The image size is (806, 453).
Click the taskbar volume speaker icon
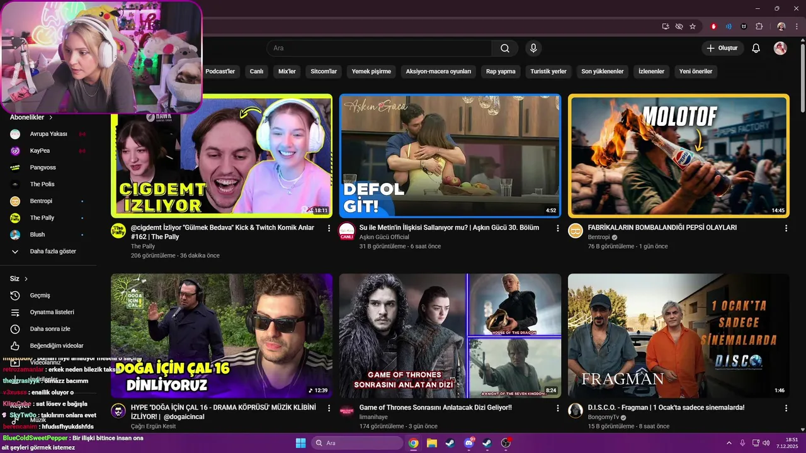click(766, 443)
